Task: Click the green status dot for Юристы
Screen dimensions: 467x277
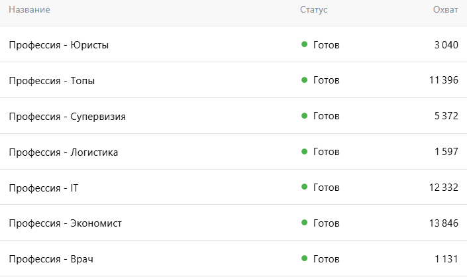Action: 305,44
